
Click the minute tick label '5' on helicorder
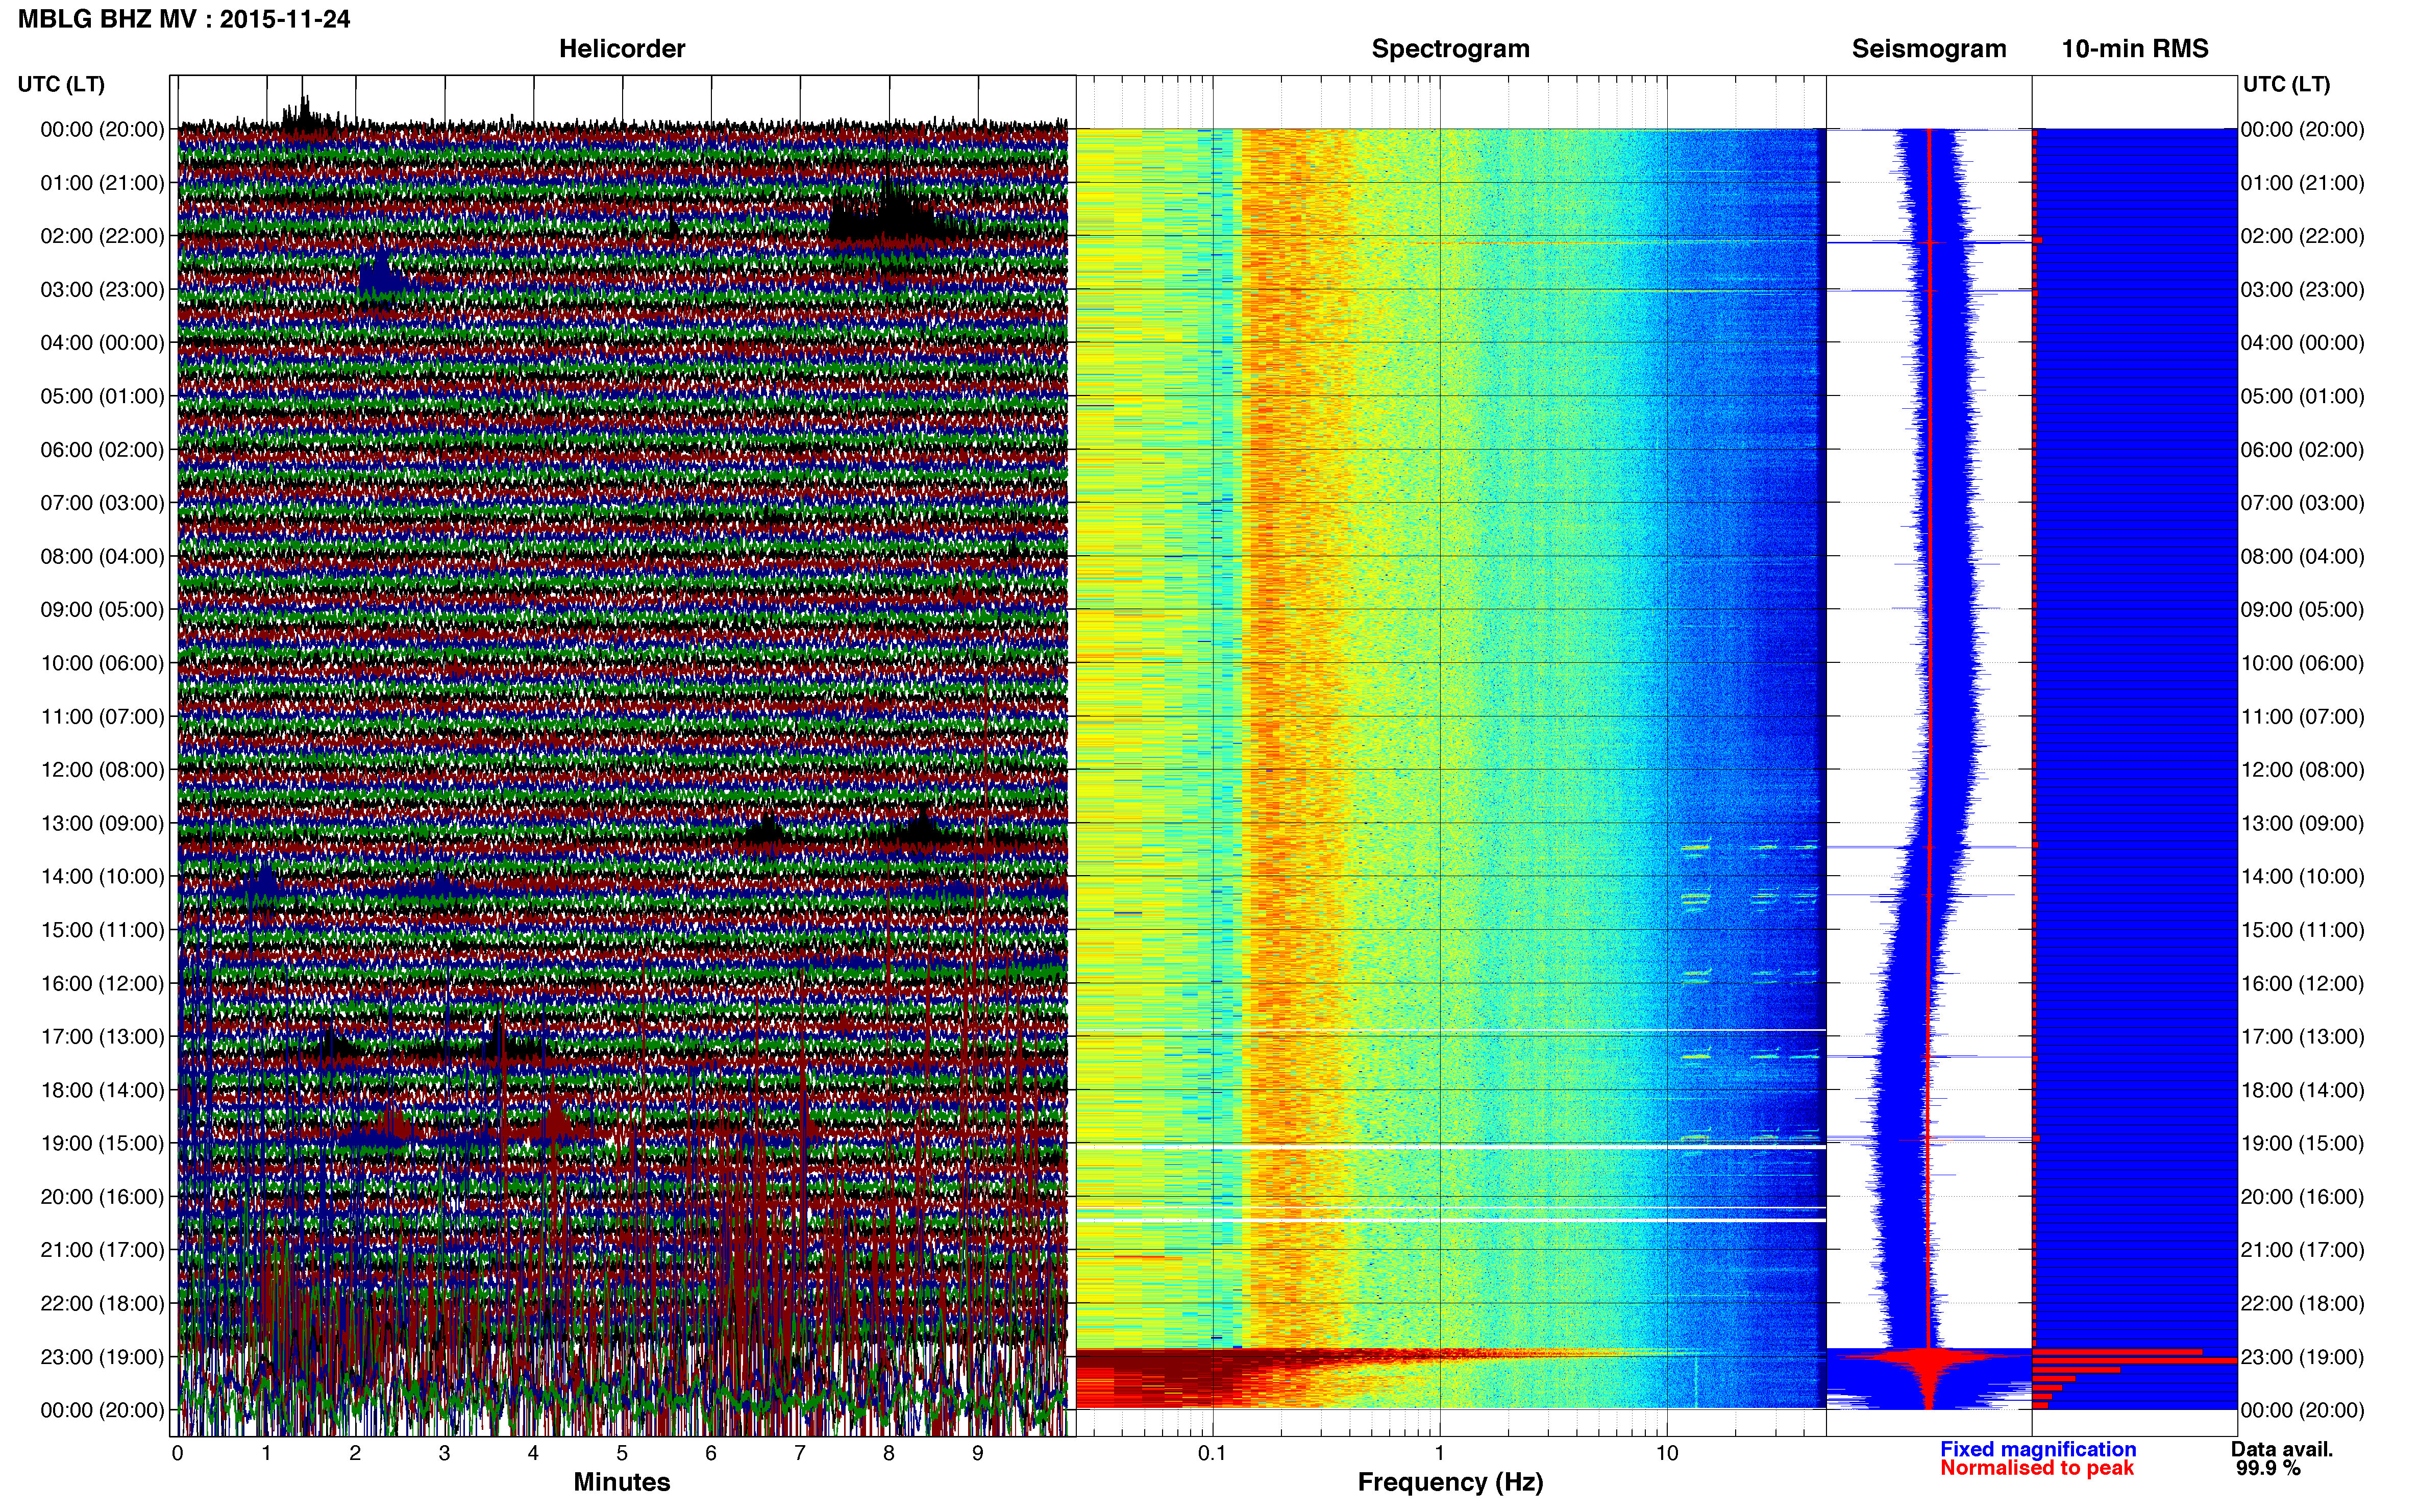click(x=622, y=1453)
